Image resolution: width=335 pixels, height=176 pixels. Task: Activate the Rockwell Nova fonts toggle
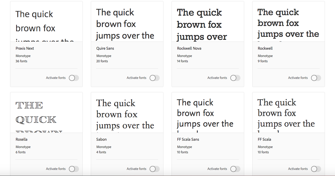click(x=235, y=78)
